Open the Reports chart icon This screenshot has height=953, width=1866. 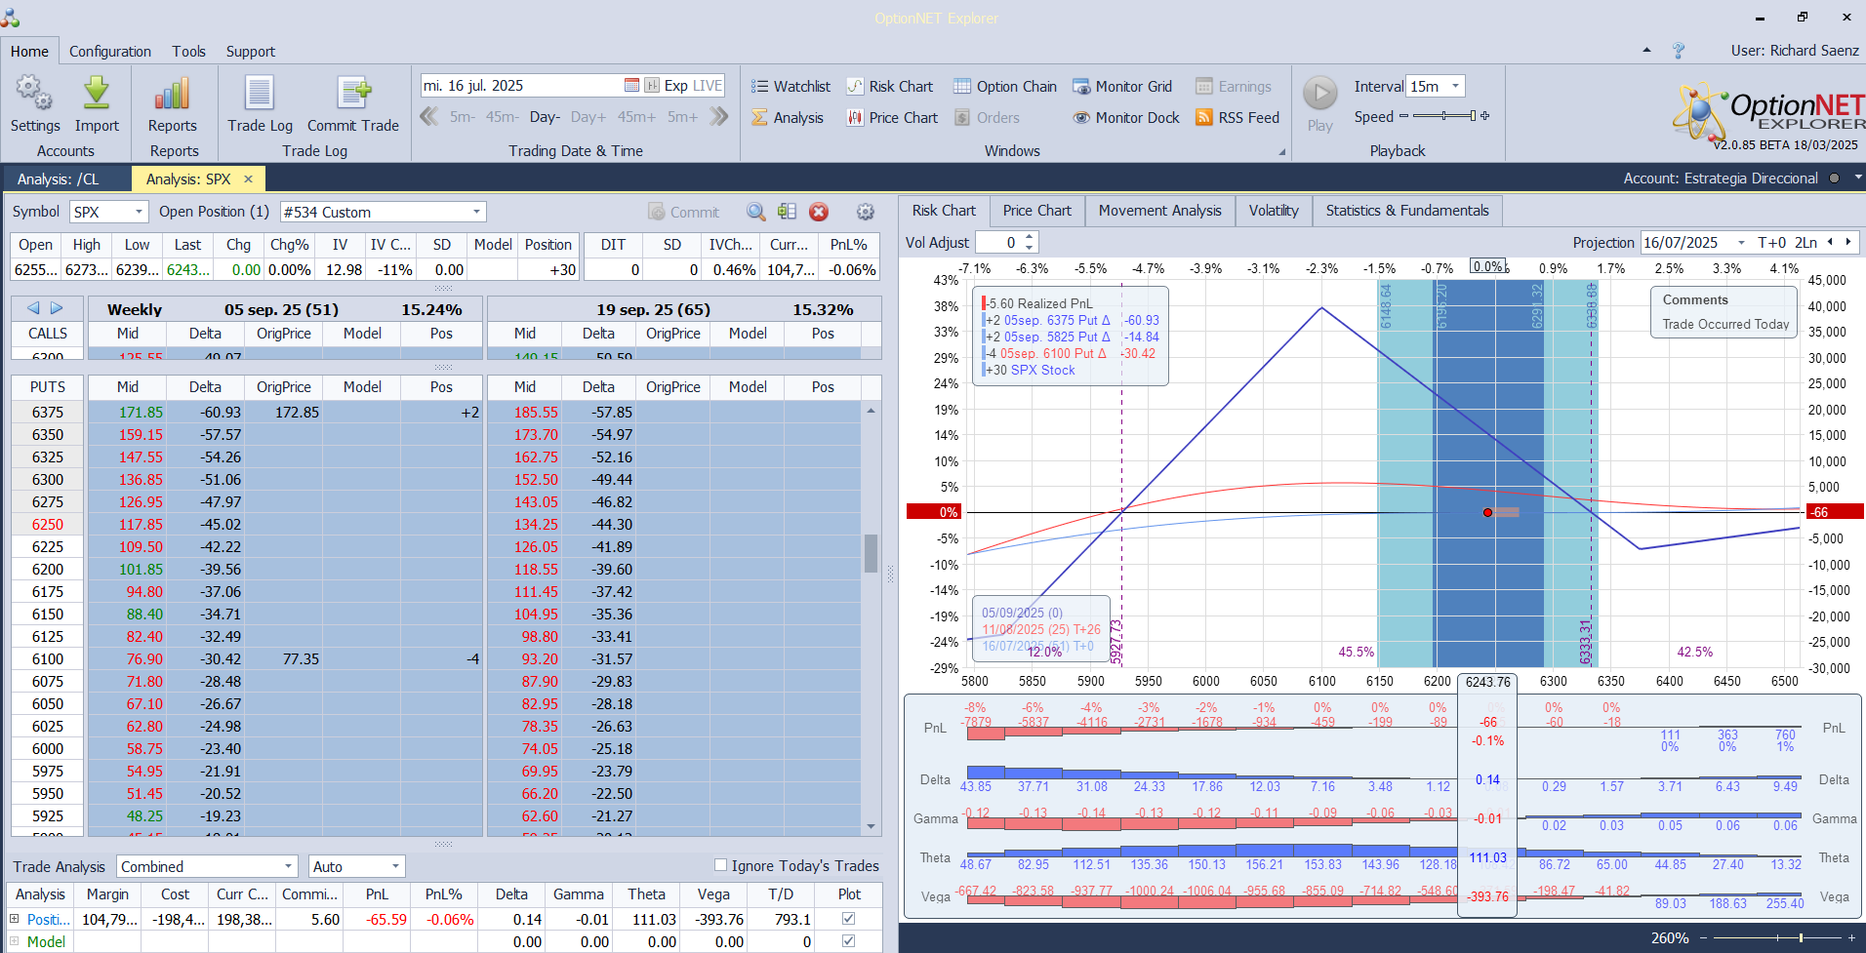[x=172, y=103]
